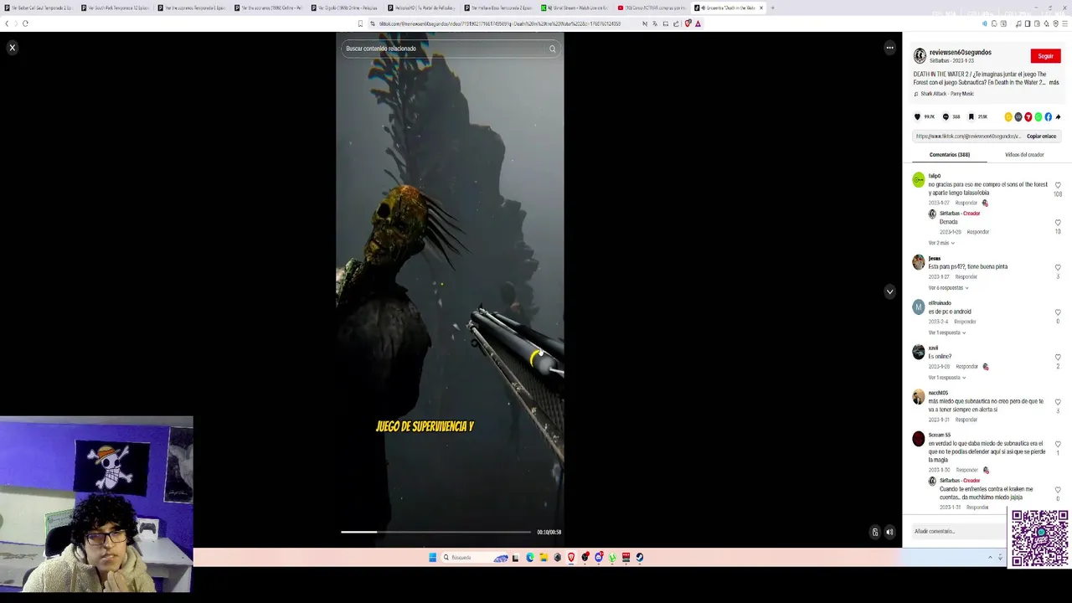Reply to talip0's comment with Responder

point(966,203)
